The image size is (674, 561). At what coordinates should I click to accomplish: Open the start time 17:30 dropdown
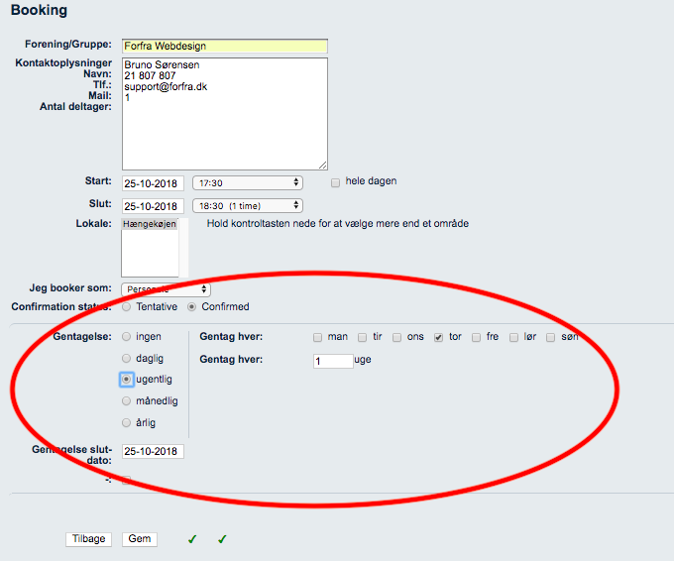(x=247, y=183)
